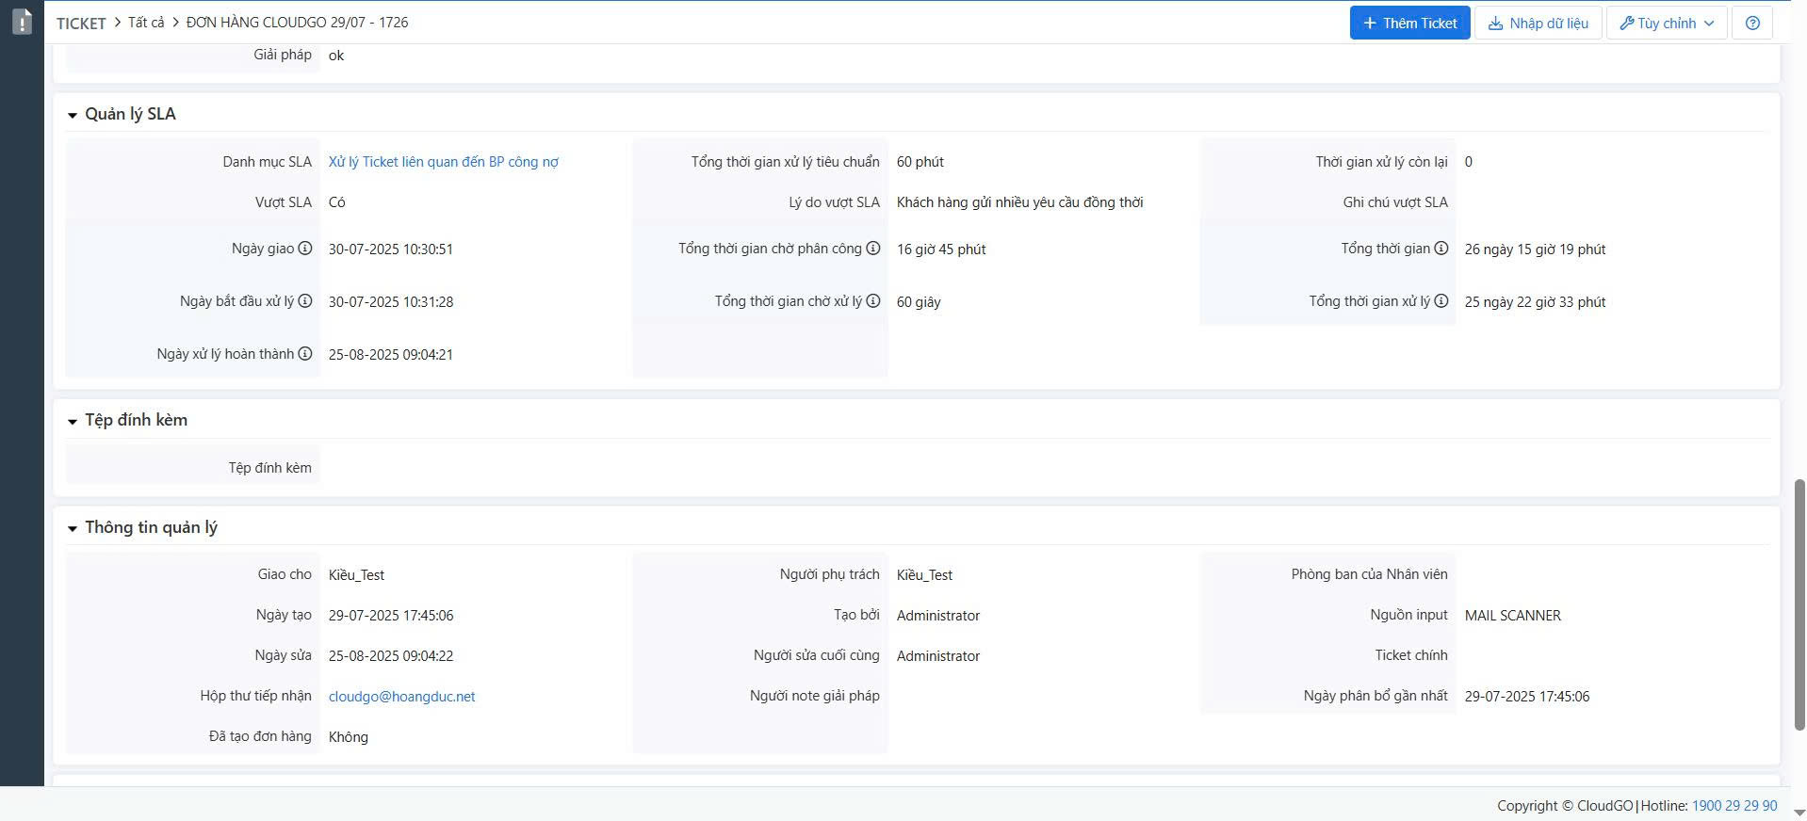Open the SLA category link Xử lý Ticket
This screenshot has width=1807, height=821.
coord(443,162)
